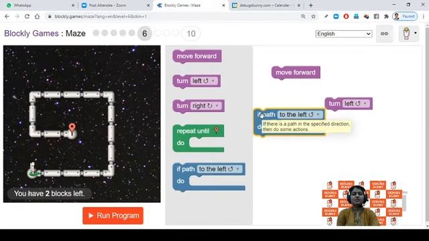The height and width of the screenshot is (241, 429).
Task: Click the address bar URL
Action: pos(101,16)
